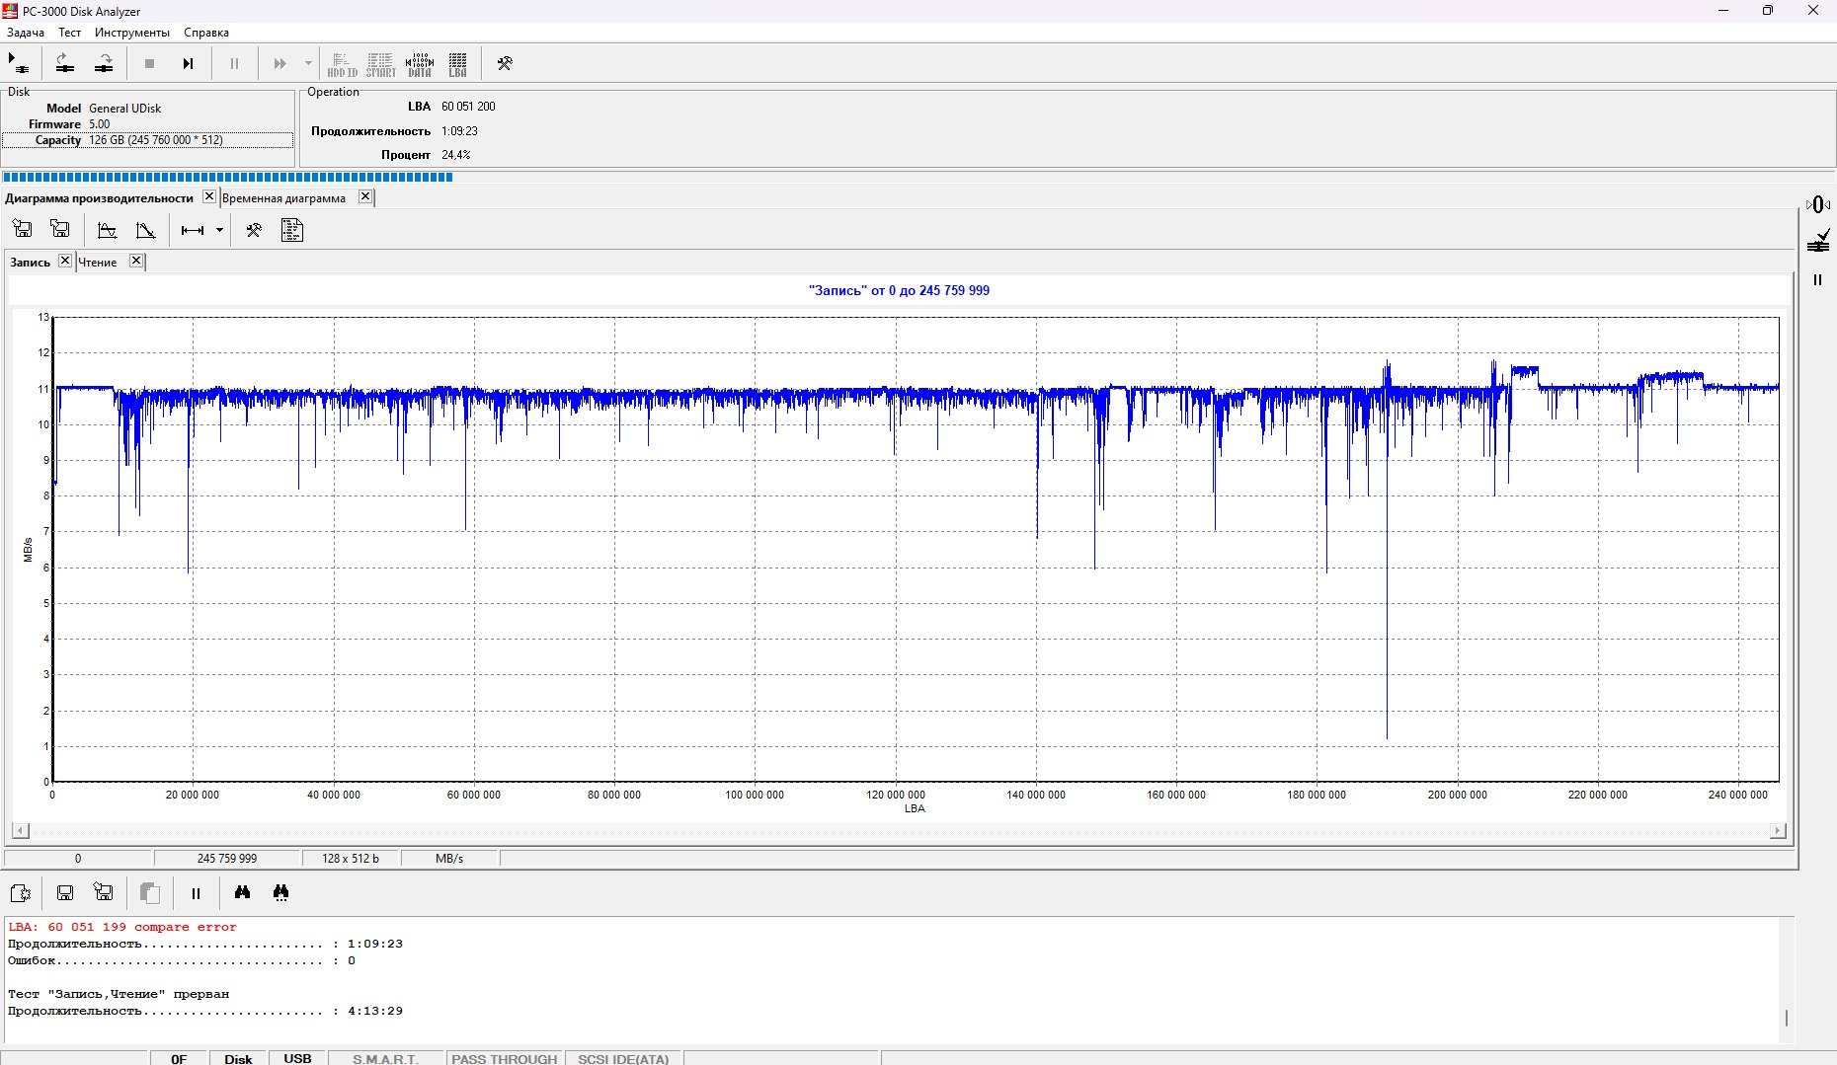Screen dimensions: 1837x1065
Task: Click the chart report document icon
Action: (292, 230)
